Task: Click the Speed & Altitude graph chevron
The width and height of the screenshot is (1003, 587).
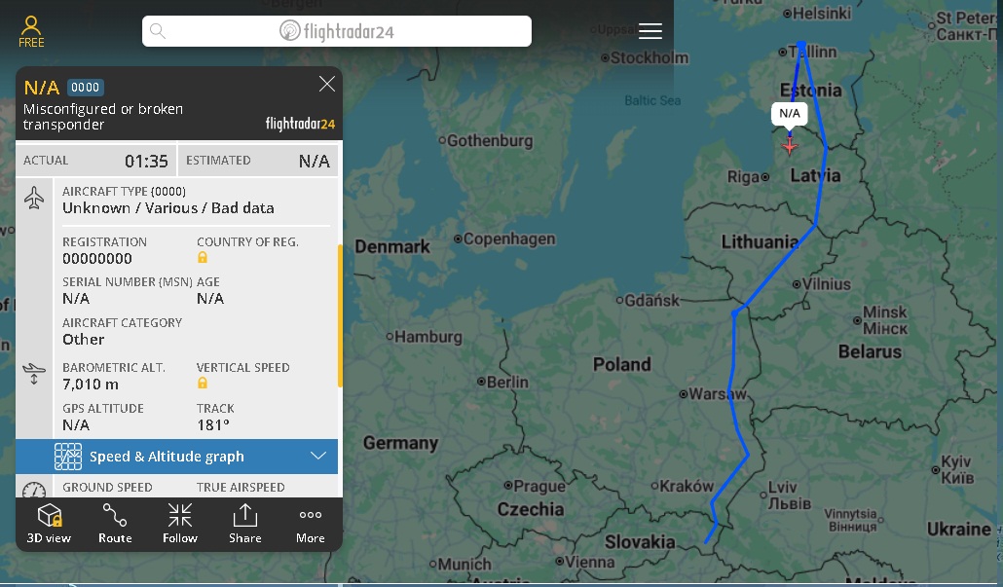Action: click(x=318, y=456)
